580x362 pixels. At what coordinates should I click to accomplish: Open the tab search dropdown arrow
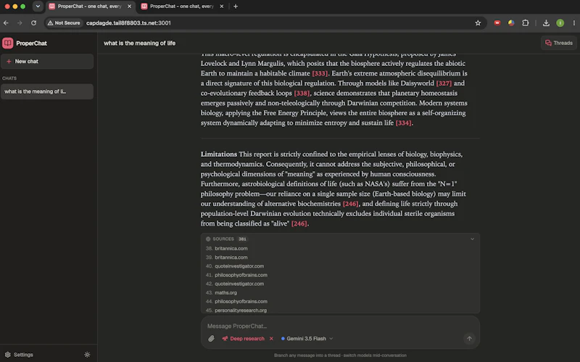(38, 7)
